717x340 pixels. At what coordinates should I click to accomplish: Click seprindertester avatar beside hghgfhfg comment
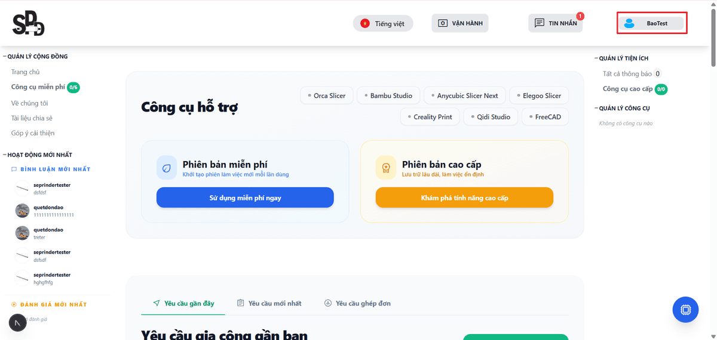[x=22, y=279]
